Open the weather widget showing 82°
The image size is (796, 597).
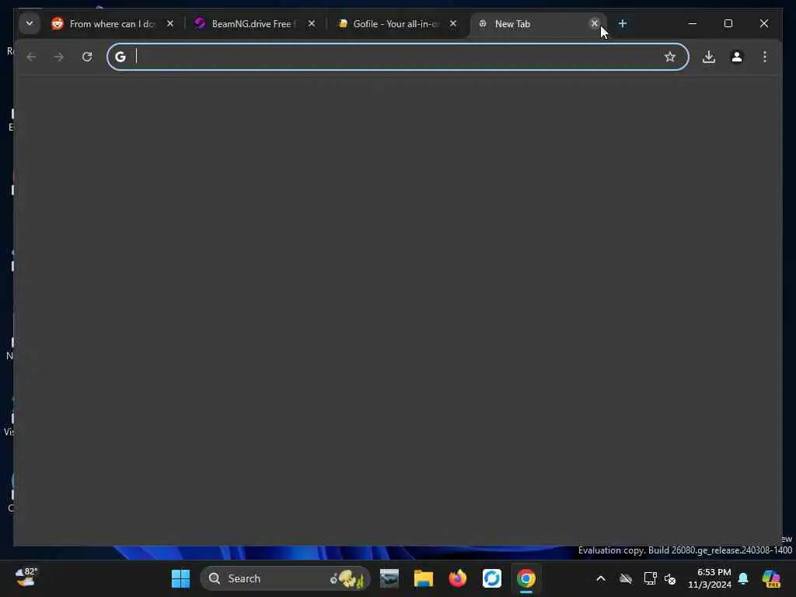click(x=26, y=578)
